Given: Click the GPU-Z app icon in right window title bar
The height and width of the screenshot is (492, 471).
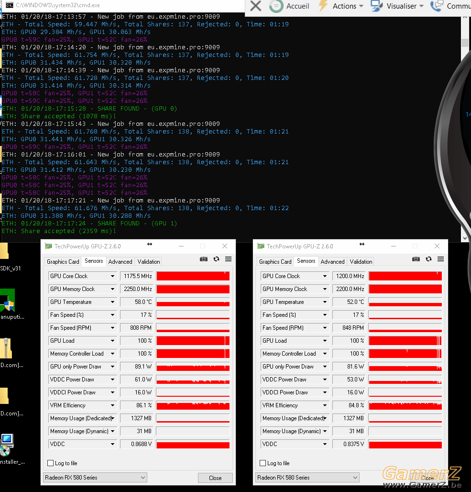Looking at the screenshot, I should (261, 246).
